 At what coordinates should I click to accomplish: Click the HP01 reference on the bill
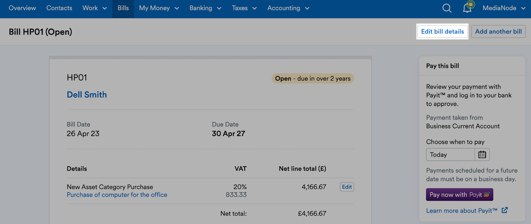(x=77, y=78)
